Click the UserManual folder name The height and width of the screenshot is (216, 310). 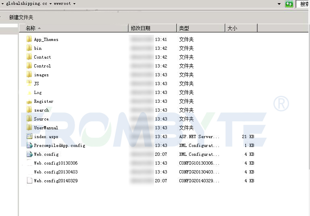click(x=46, y=128)
